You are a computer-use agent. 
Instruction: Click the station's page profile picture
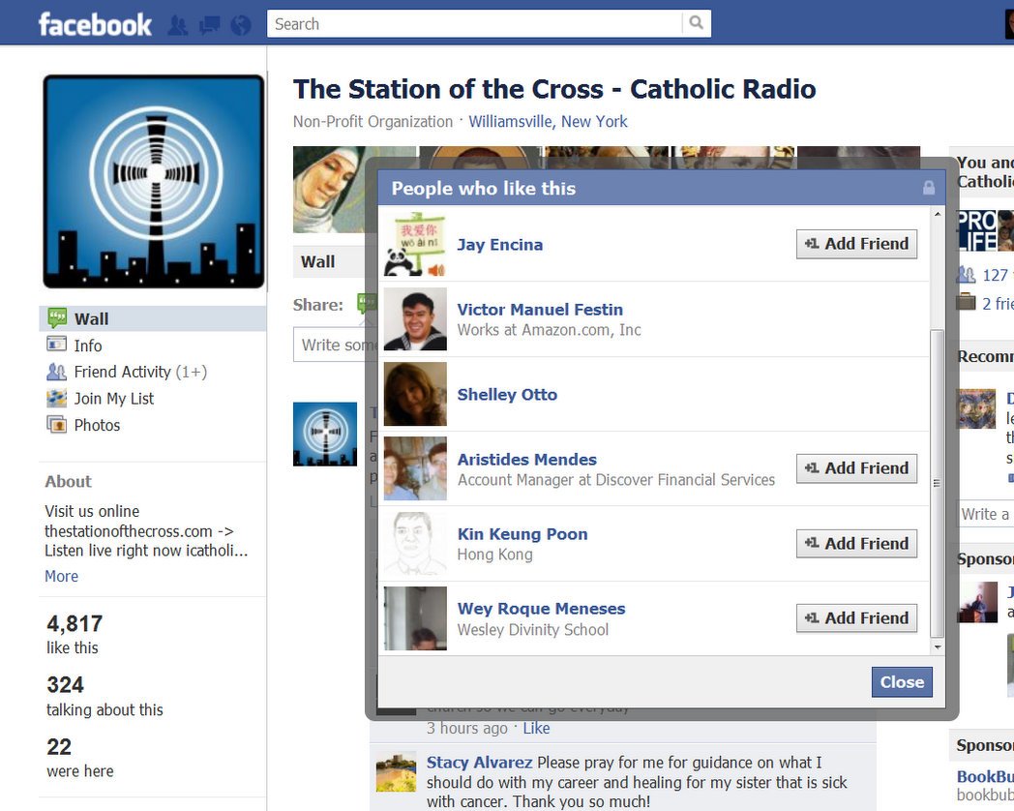tap(153, 181)
